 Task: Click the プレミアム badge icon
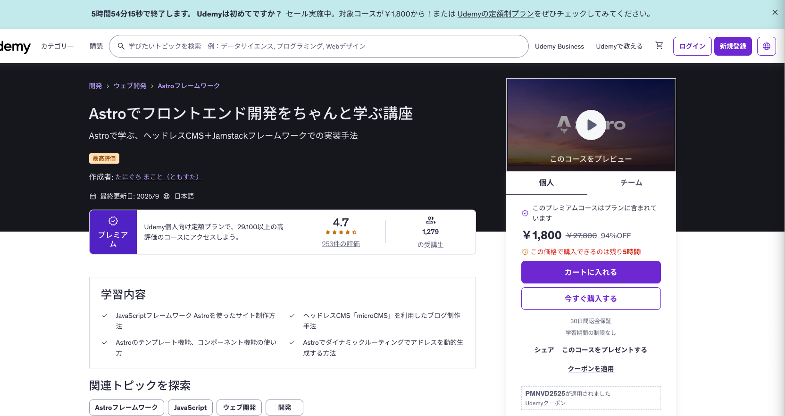pyautogui.click(x=113, y=221)
